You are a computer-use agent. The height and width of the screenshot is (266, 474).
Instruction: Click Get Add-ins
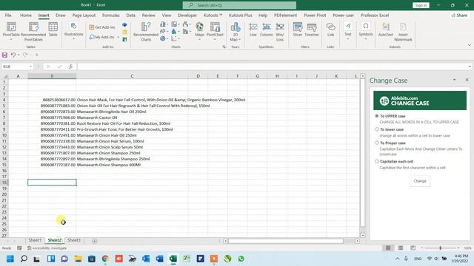coord(102,27)
